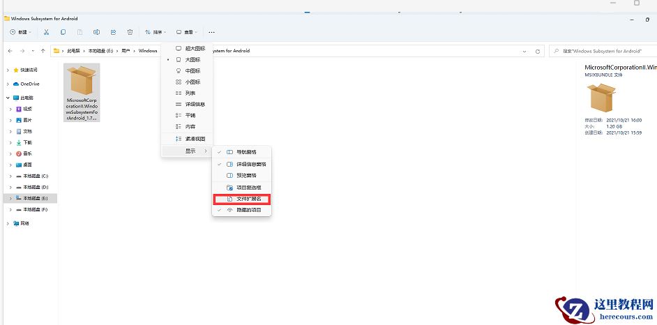Screen dimensions: 657x325
Task: Go forward with the right arrow
Action: (x=22, y=51)
